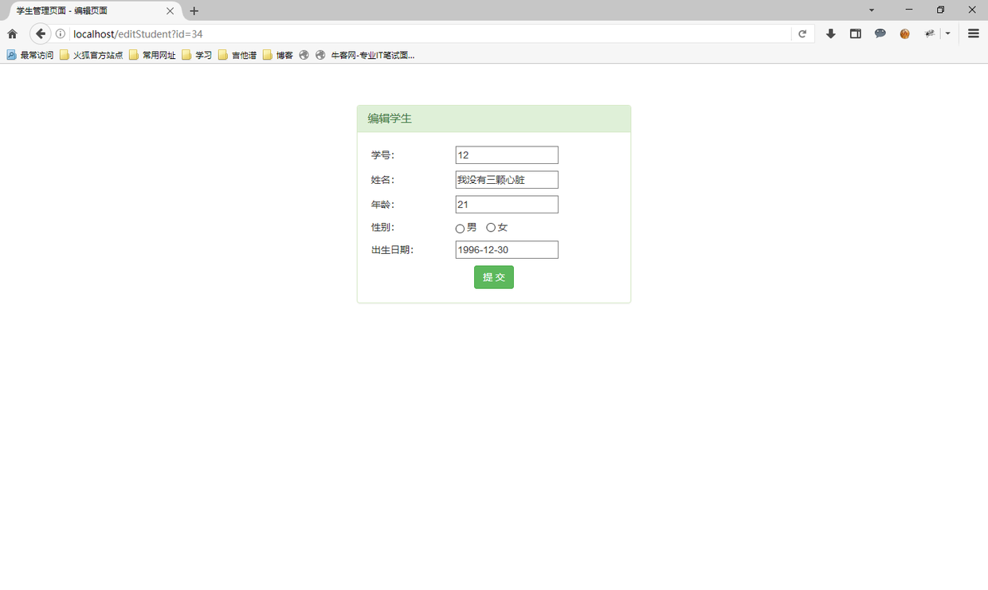Open the 学习 bookmark folder
The width and height of the screenshot is (988, 590).
point(197,55)
